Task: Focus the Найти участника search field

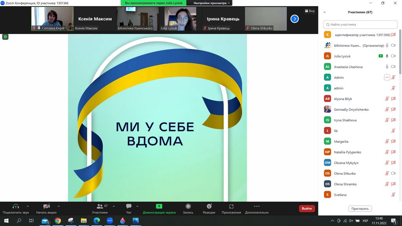Action: pos(360,25)
